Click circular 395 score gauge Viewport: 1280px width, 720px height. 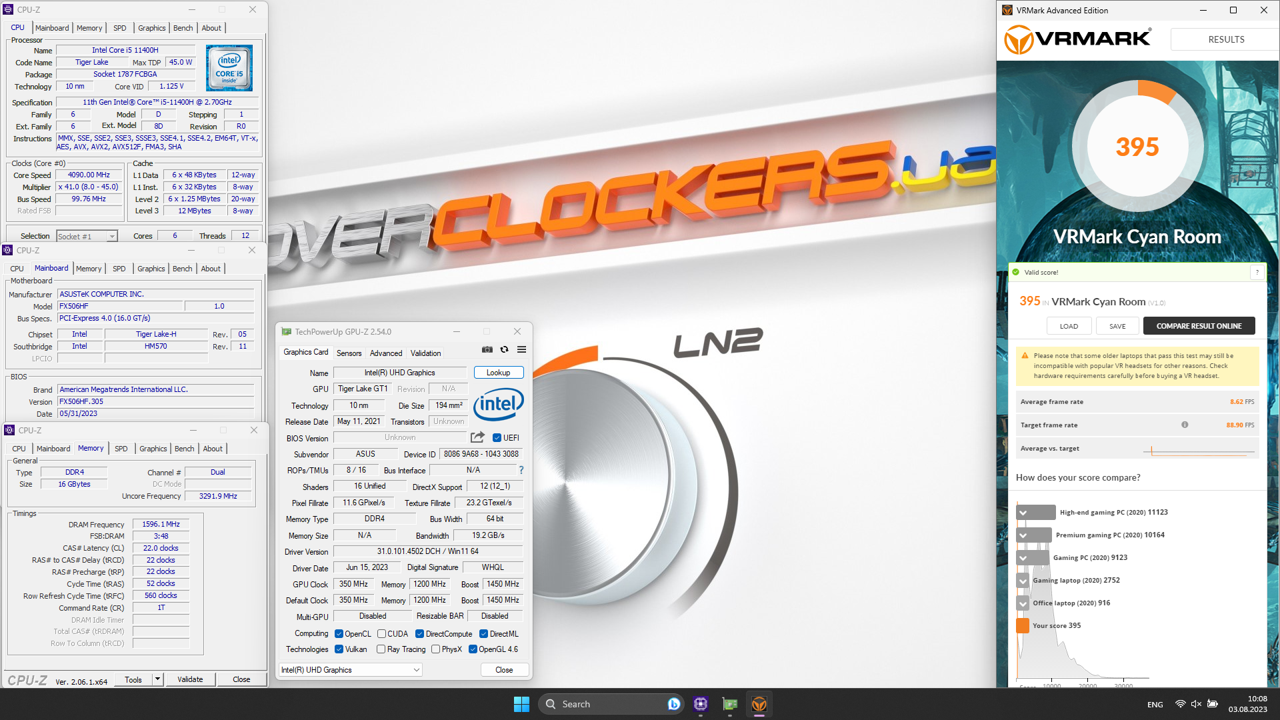[1137, 147]
